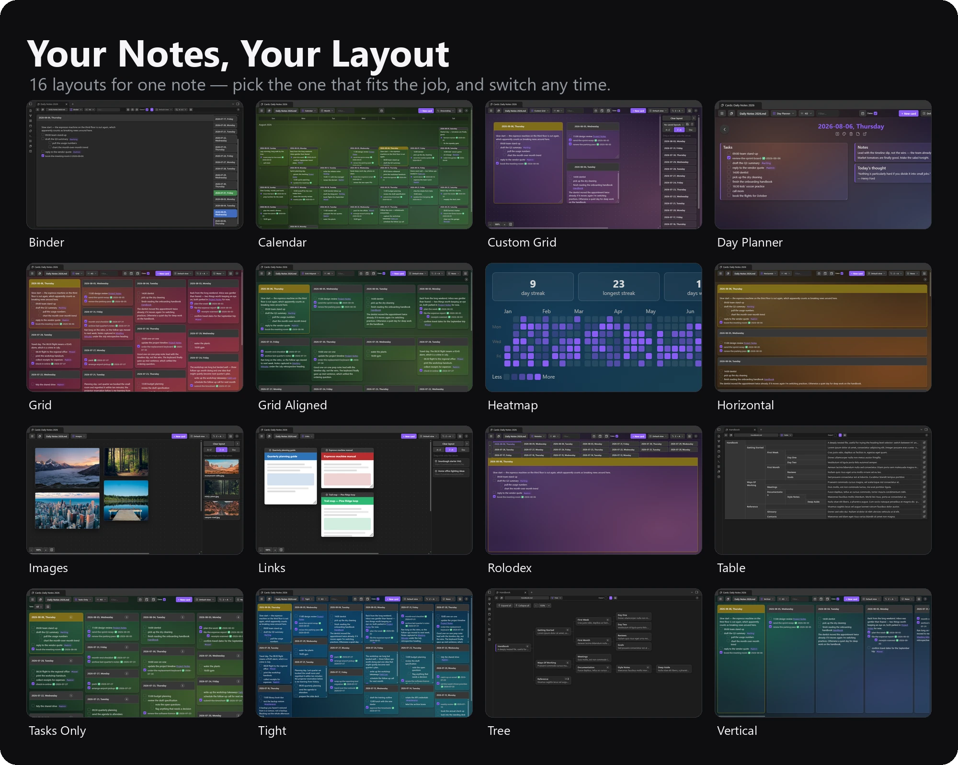Toggle Dates checkbox in Tree preview toolbar
Image resolution: width=958 pixels, height=765 pixels.
606,598
